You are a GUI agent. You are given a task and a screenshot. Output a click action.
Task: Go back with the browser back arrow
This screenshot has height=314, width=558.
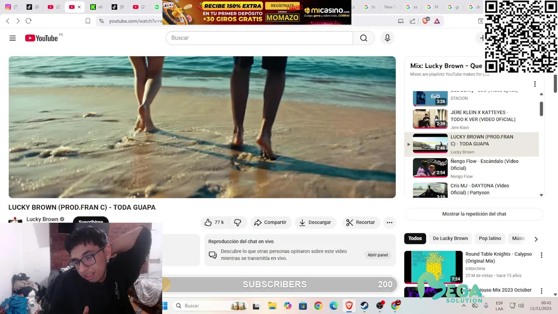coord(7,21)
